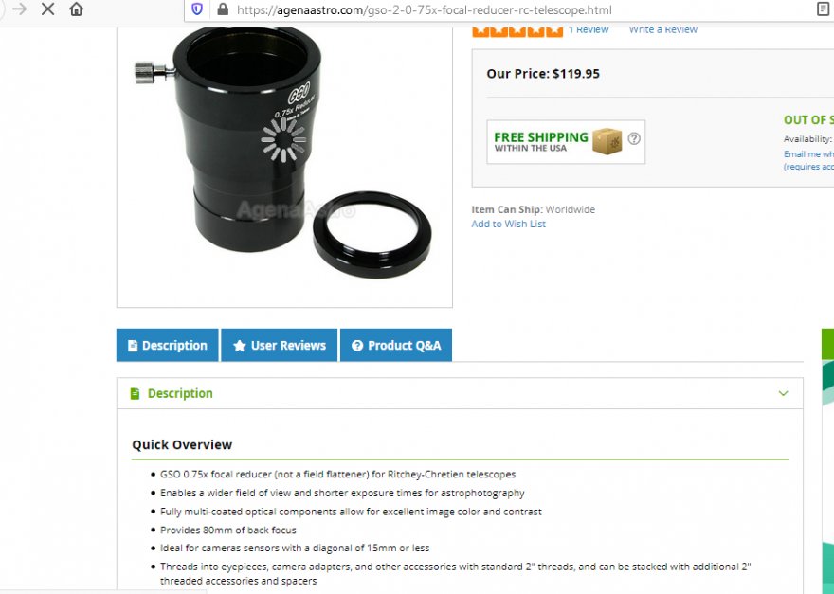Click the padlock site security icon
This screenshot has height=594, width=834.
[223, 9]
